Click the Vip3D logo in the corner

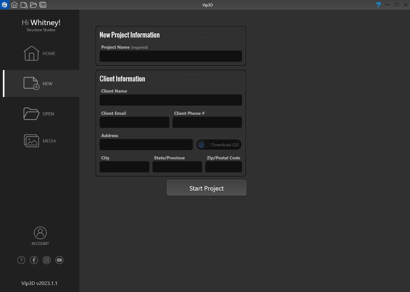(4, 5)
